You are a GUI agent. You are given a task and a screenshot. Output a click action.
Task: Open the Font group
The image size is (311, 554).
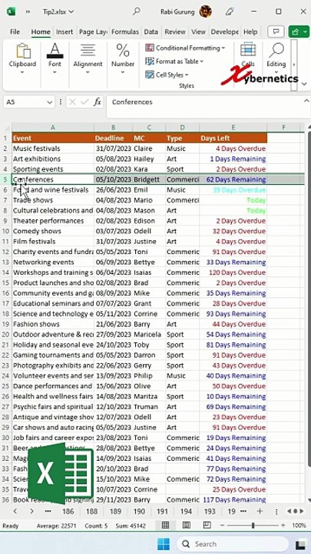[55, 58]
